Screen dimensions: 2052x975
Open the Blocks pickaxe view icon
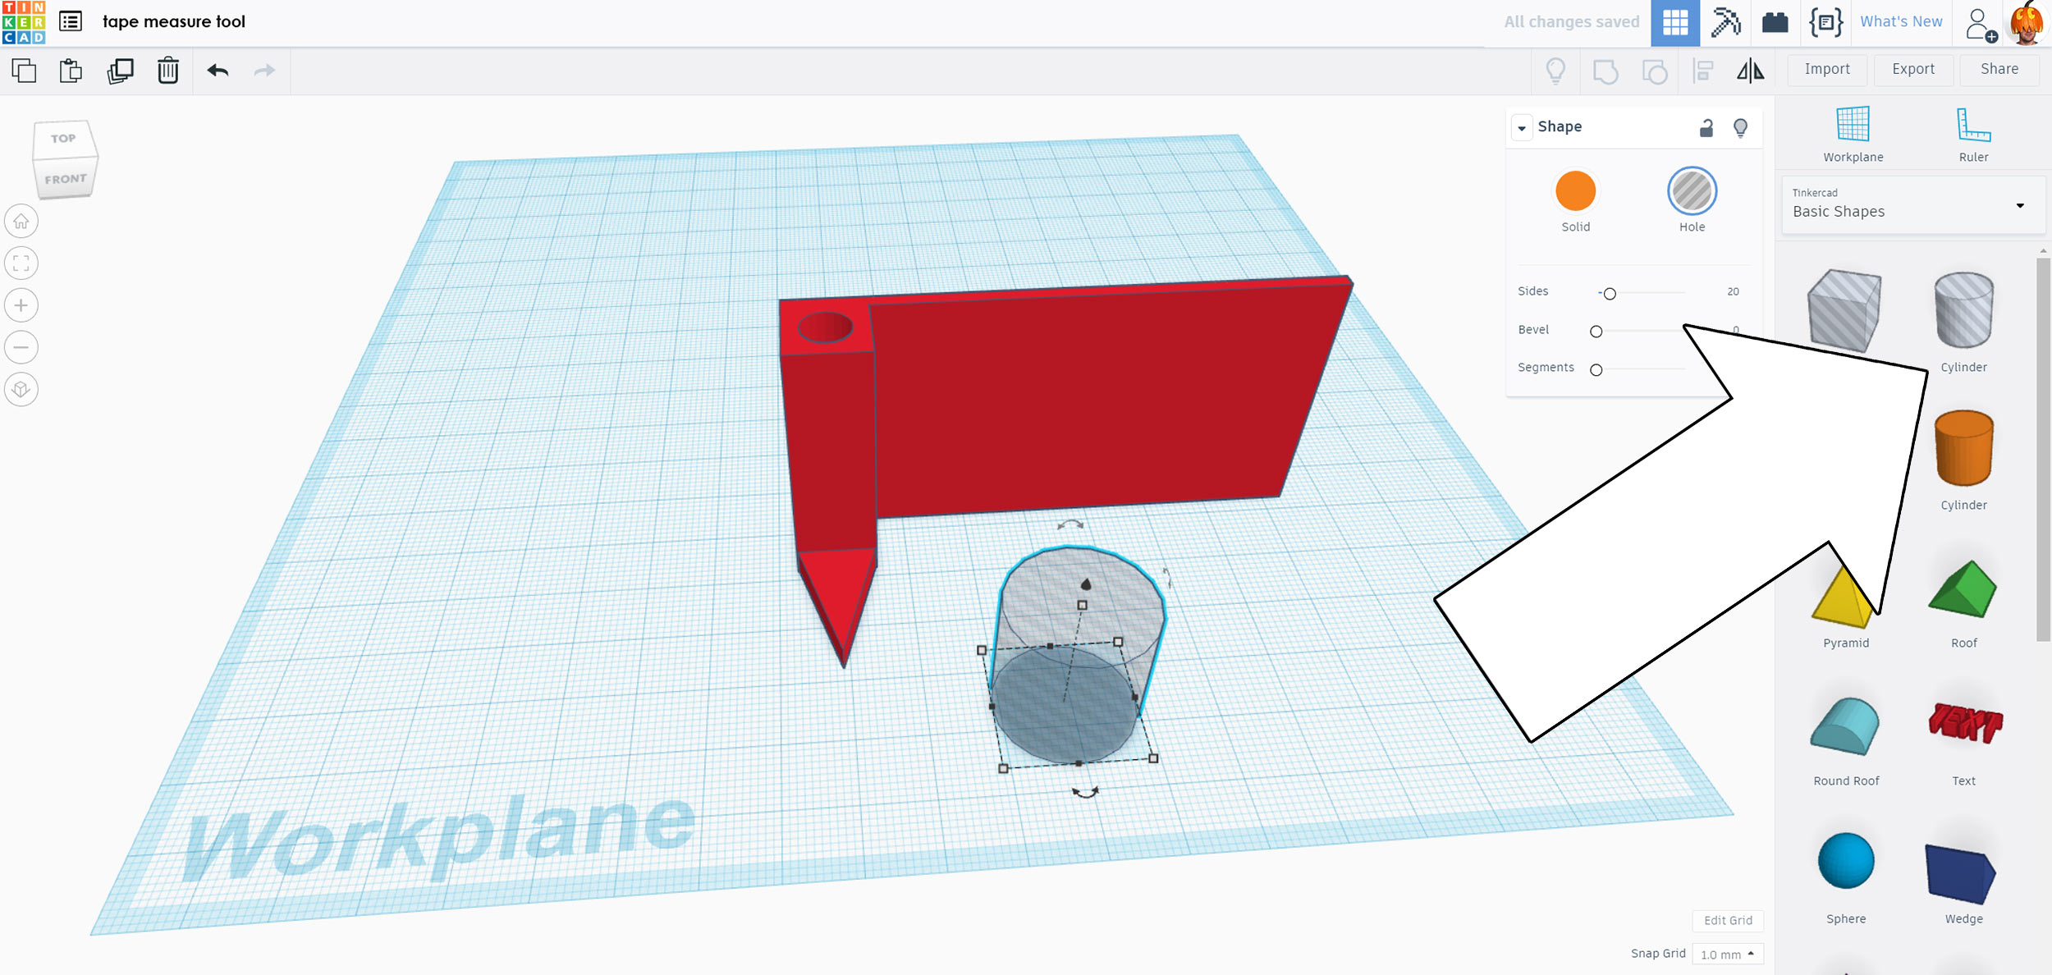(1725, 22)
